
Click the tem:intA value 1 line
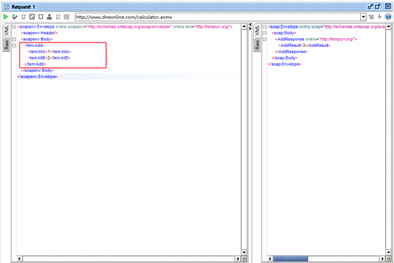(x=49, y=51)
